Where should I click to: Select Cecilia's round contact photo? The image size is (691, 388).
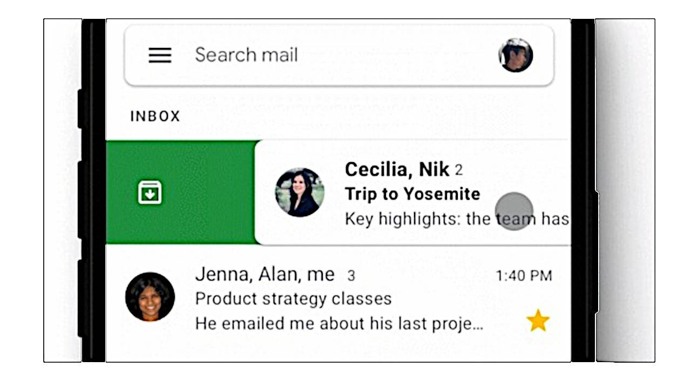point(300,192)
